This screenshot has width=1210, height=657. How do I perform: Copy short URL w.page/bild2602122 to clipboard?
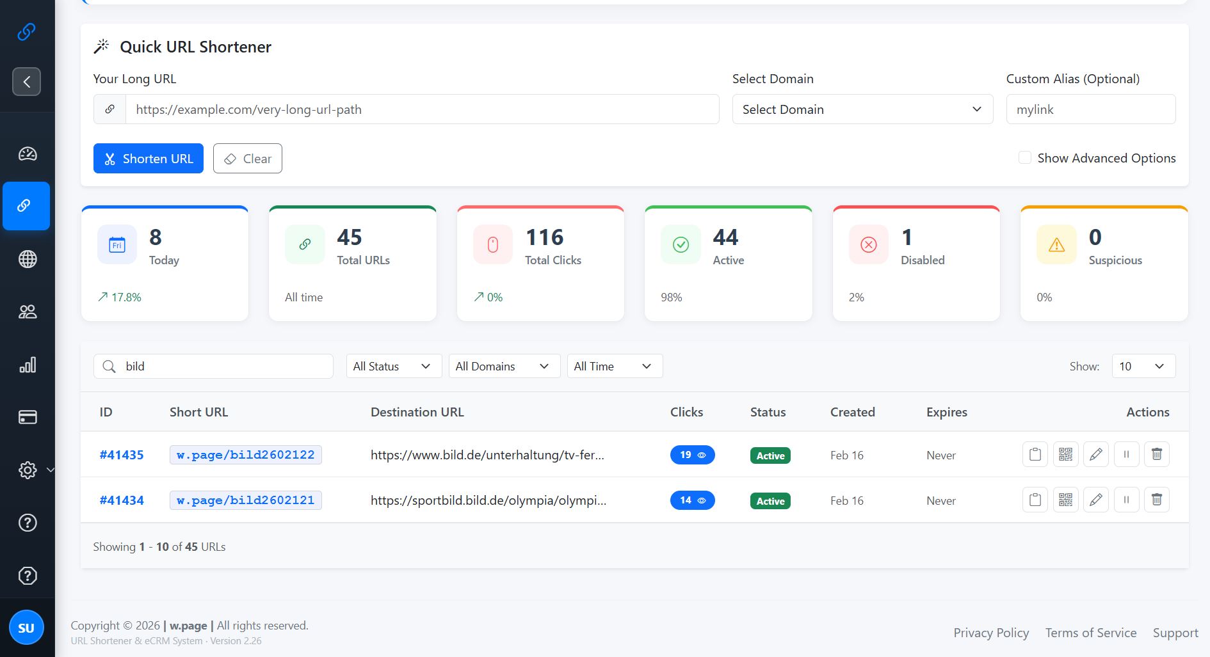tap(1035, 454)
